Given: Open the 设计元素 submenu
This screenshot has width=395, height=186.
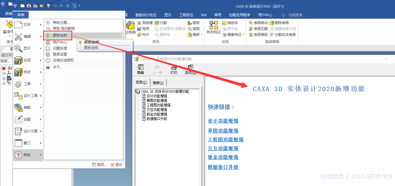Looking at the screenshot, I should [x=28, y=131].
